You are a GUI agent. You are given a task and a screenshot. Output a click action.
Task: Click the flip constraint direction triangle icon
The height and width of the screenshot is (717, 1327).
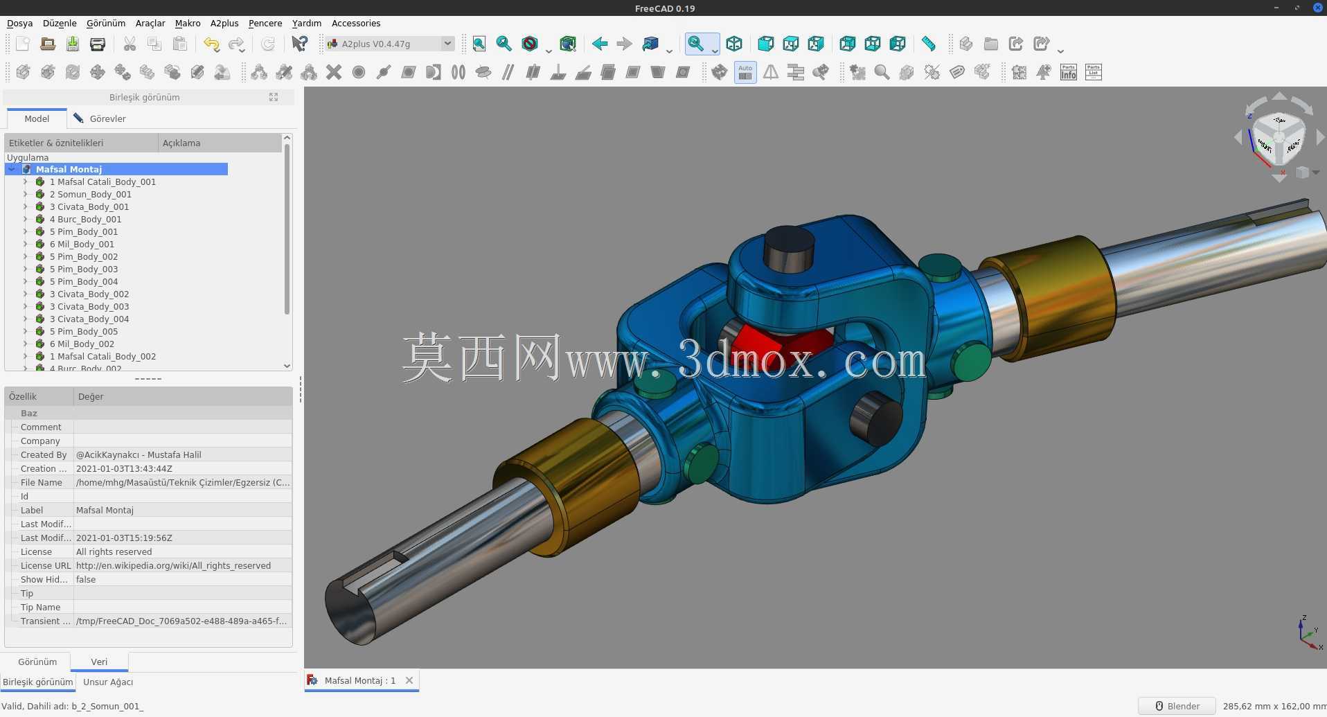(x=770, y=72)
